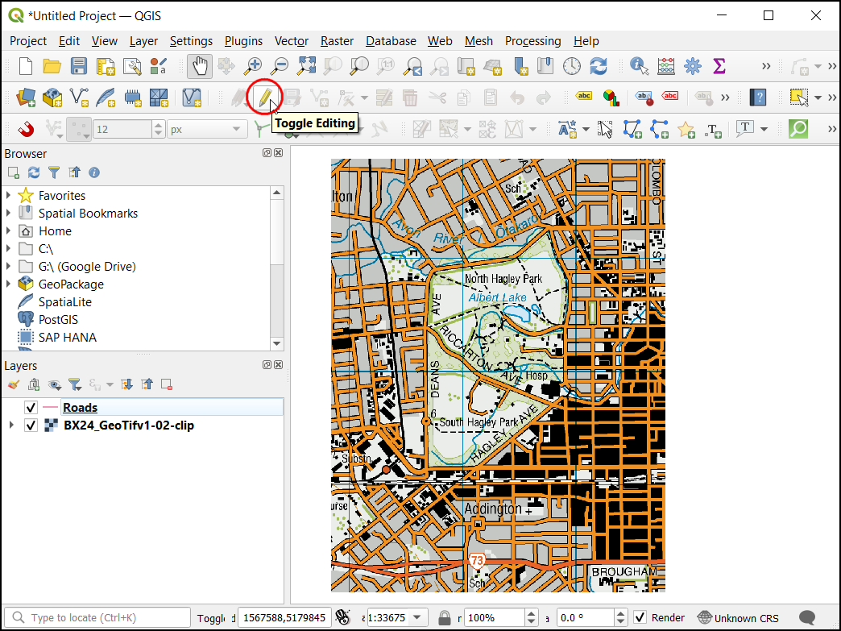Screen dimensions: 841x631
Task: Click the Identify Features tool
Action: pyautogui.click(x=640, y=66)
